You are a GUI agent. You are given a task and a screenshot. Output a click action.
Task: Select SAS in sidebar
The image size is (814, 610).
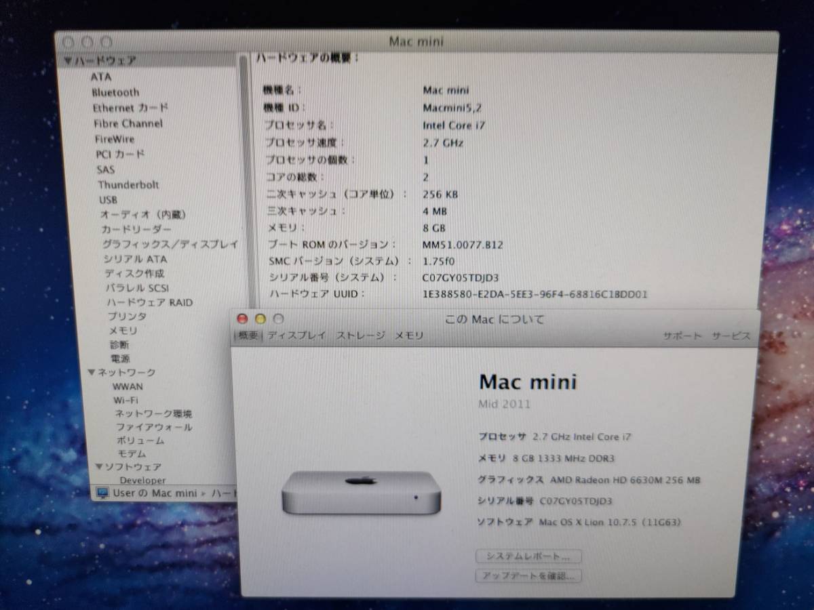tap(106, 169)
